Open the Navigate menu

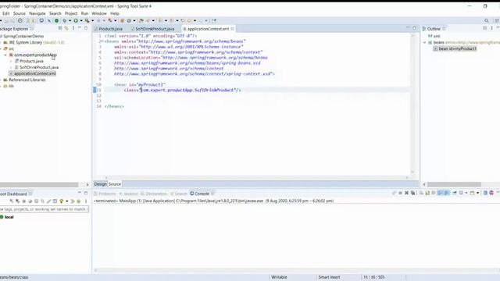37,13
